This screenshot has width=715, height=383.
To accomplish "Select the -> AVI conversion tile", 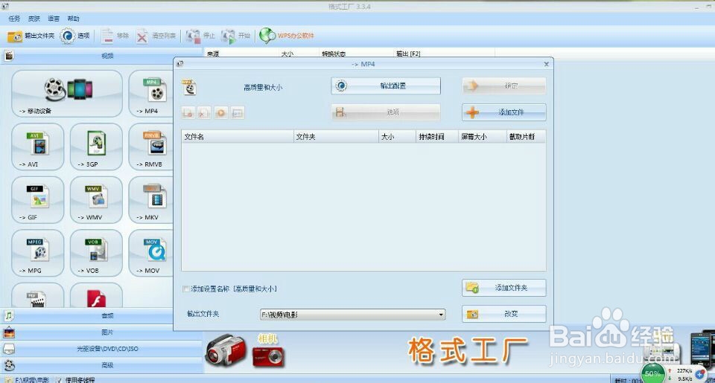I will [38, 147].
